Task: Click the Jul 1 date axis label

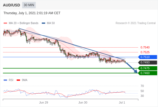Action: (122, 102)
